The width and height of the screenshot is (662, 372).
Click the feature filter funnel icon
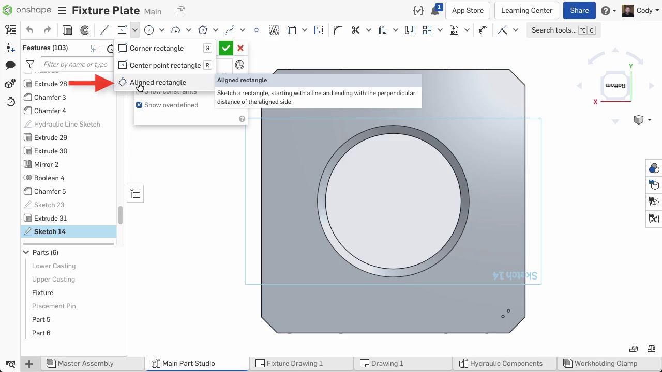click(30, 65)
